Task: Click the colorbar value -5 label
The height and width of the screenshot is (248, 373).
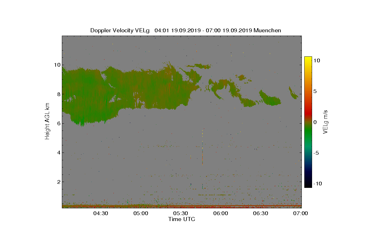Action: [316, 153]
